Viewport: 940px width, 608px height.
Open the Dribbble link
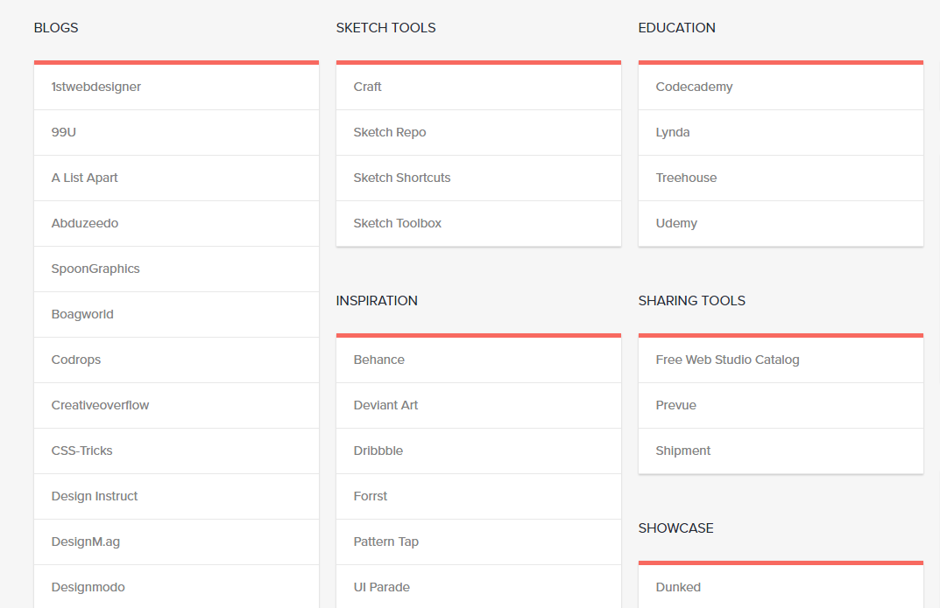click(378, 451)
